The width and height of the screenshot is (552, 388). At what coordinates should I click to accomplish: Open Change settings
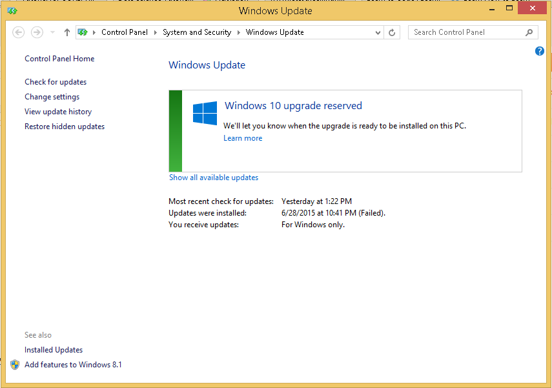52,97
